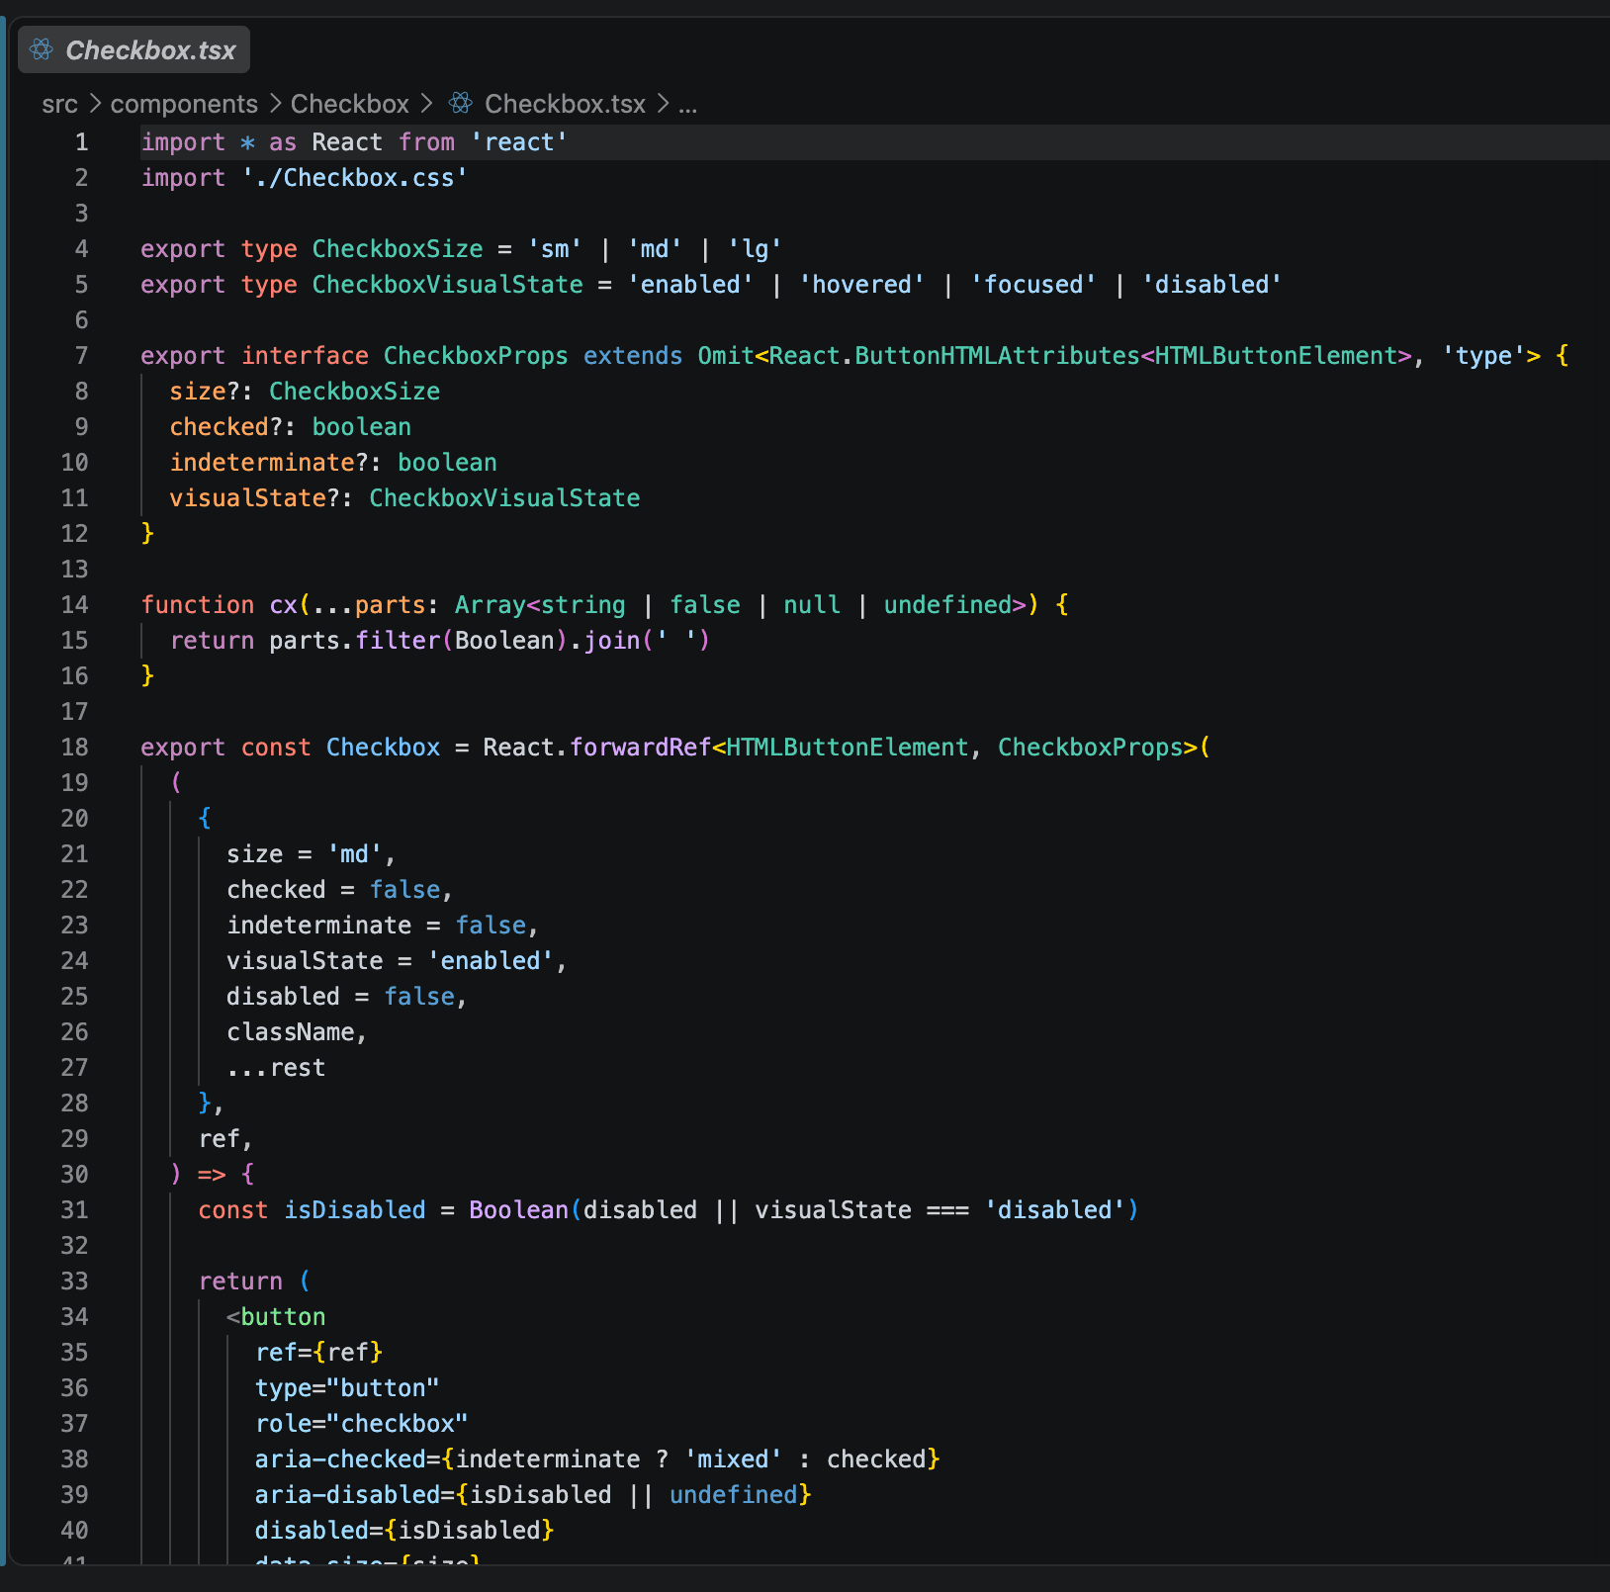Screen dimensions: 1610x1592
Task: Click aria-disabled attribute on line 39
Action: 347,1495
